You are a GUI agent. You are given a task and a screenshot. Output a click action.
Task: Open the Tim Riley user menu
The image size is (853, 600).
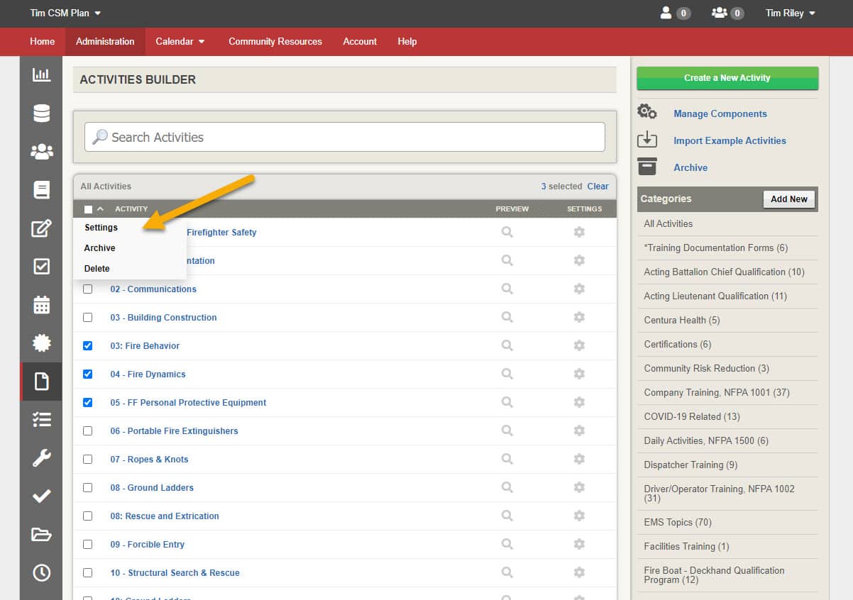[790, 13]
